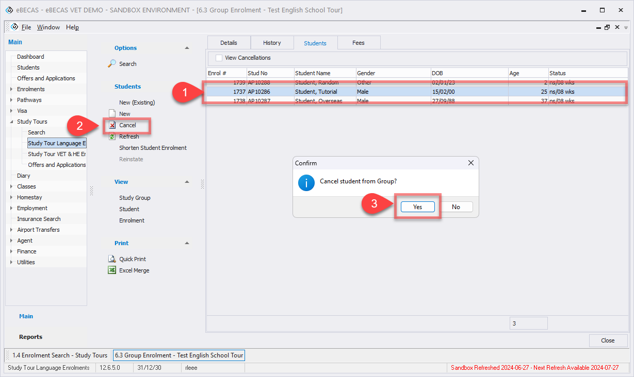The height and width of the screenshot is (377, 634).
Task: Open the Dashboard item in the Main tree
Action: [30, 57]
